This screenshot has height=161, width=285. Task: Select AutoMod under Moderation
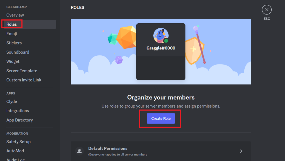point(15,151)
